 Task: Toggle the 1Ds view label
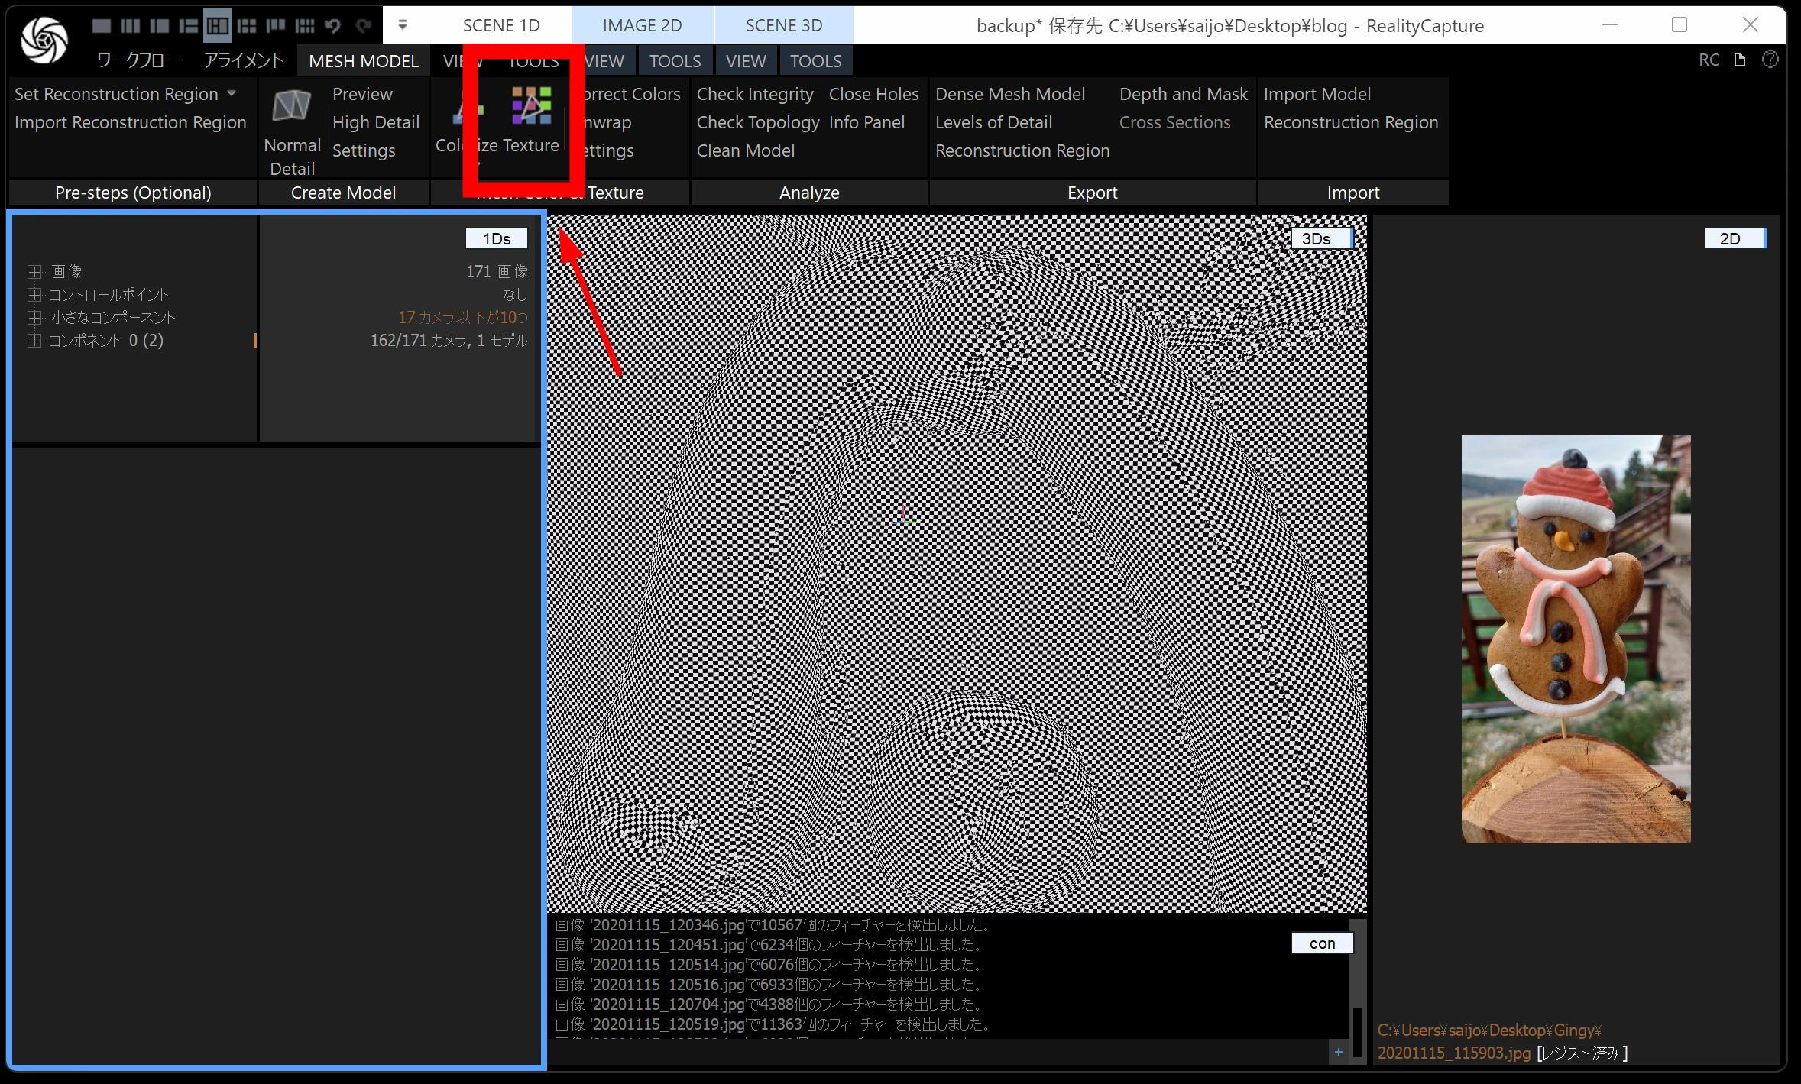496,238
